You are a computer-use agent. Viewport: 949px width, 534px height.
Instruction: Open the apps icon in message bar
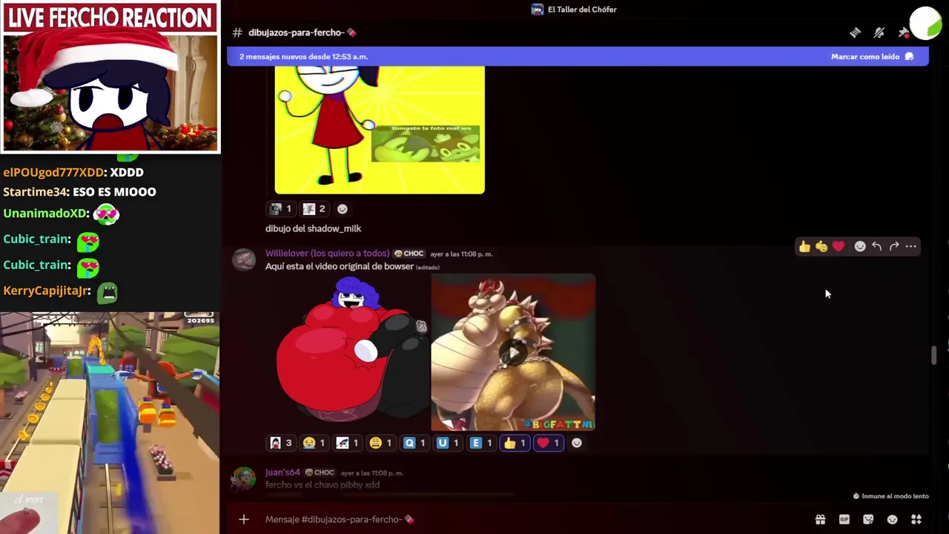coord(916,519)
